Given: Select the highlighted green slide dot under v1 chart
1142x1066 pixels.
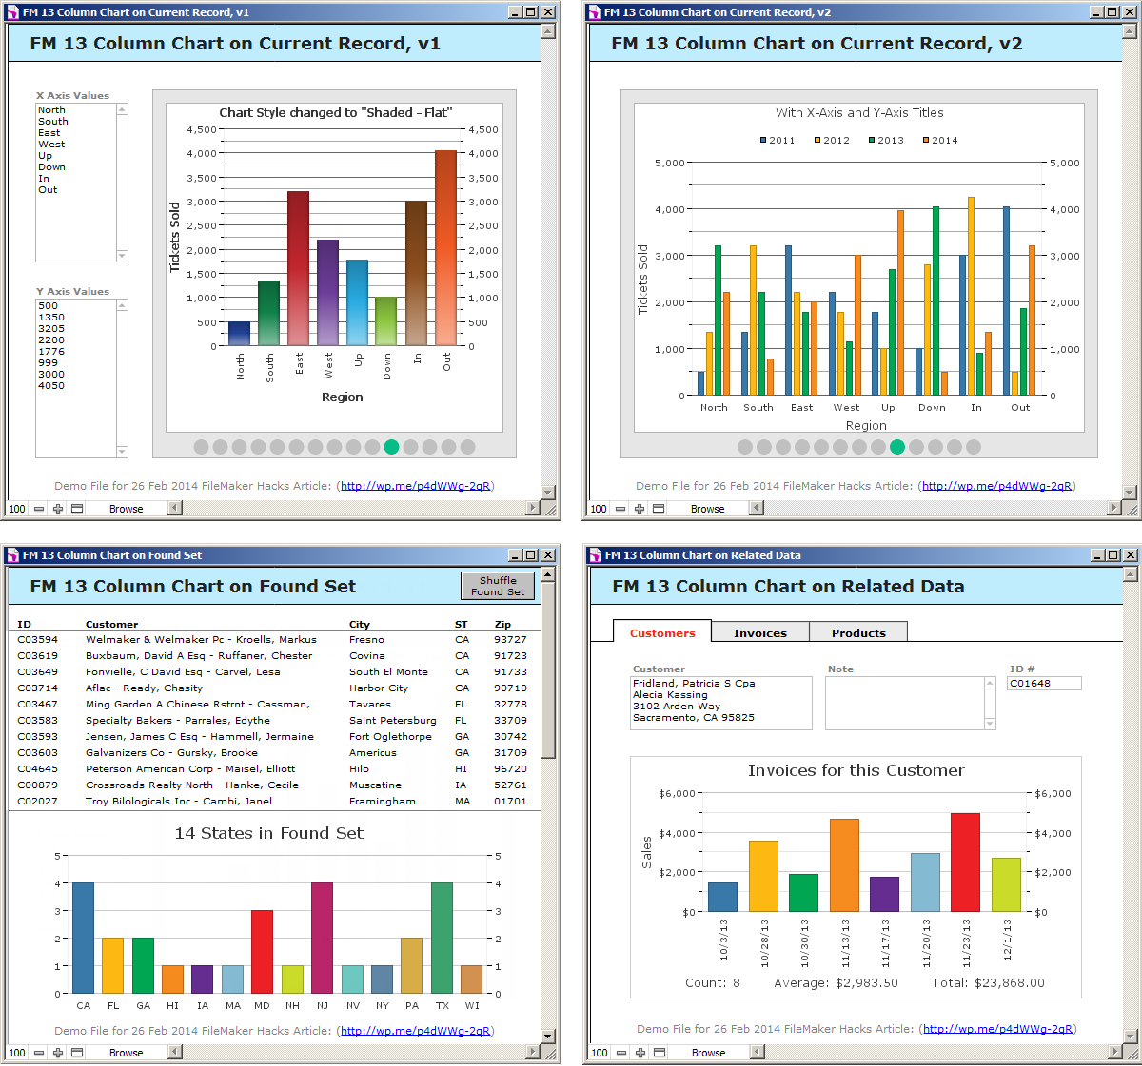Looking at the screenshot, I should click(391, 447).
